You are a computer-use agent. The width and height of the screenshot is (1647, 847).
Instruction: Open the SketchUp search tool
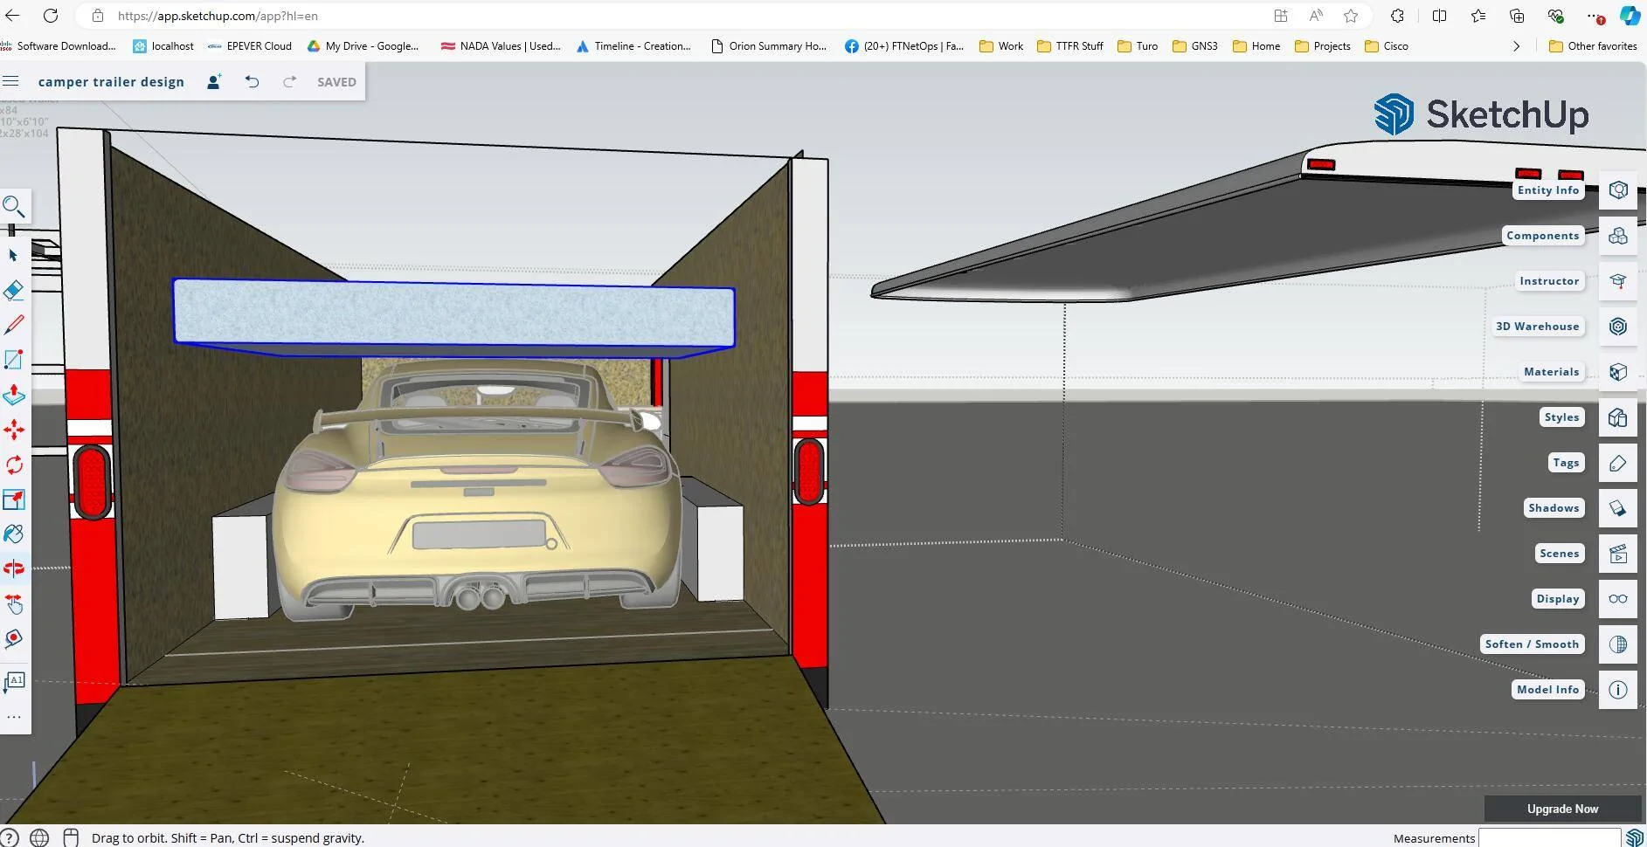14,206
